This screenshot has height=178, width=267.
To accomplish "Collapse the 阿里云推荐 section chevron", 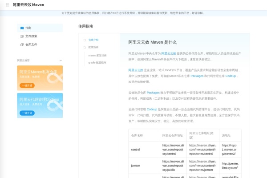I will click(x=61, y=60).
